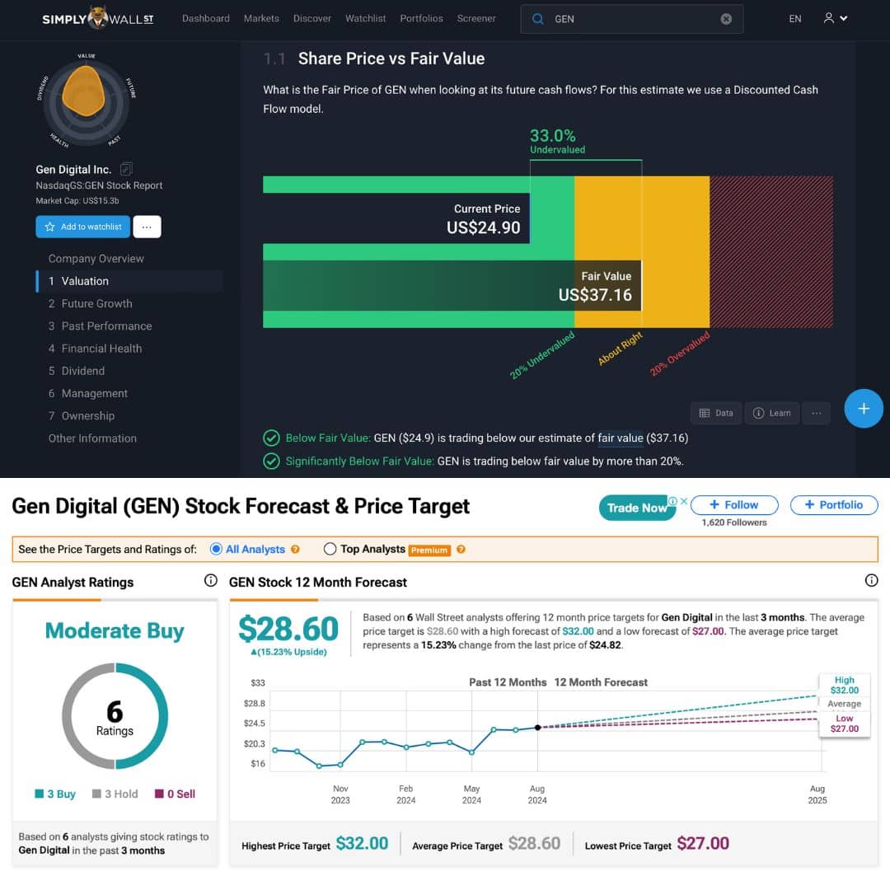The width and height of the screenshot is (890, 890).
Task: Click the gray Hold legend swatch
Action: click(96, 794)
